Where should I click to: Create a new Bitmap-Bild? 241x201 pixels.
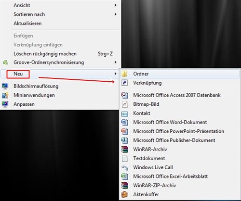pyautogui.click(x=180, y=104)
